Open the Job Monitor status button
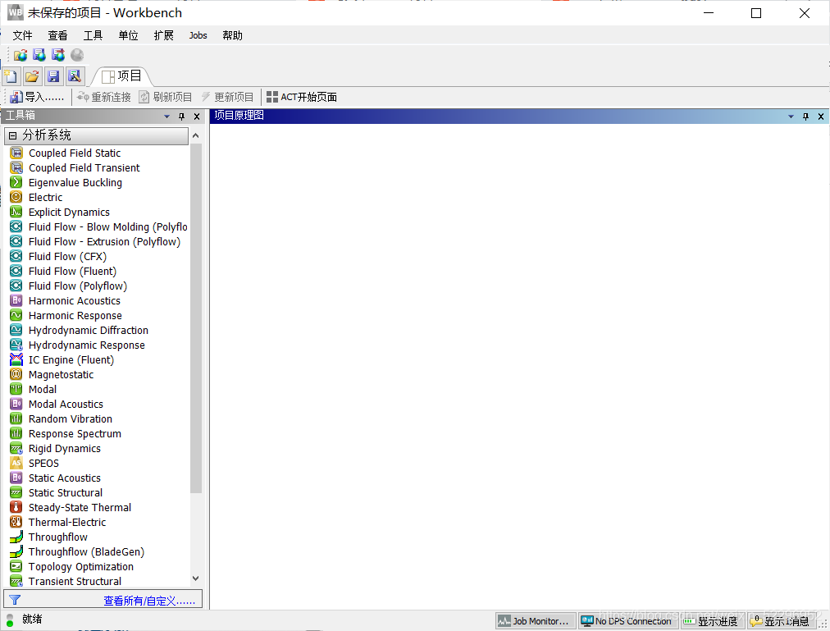This screenshot has width=830, height=631. [536, 621]
